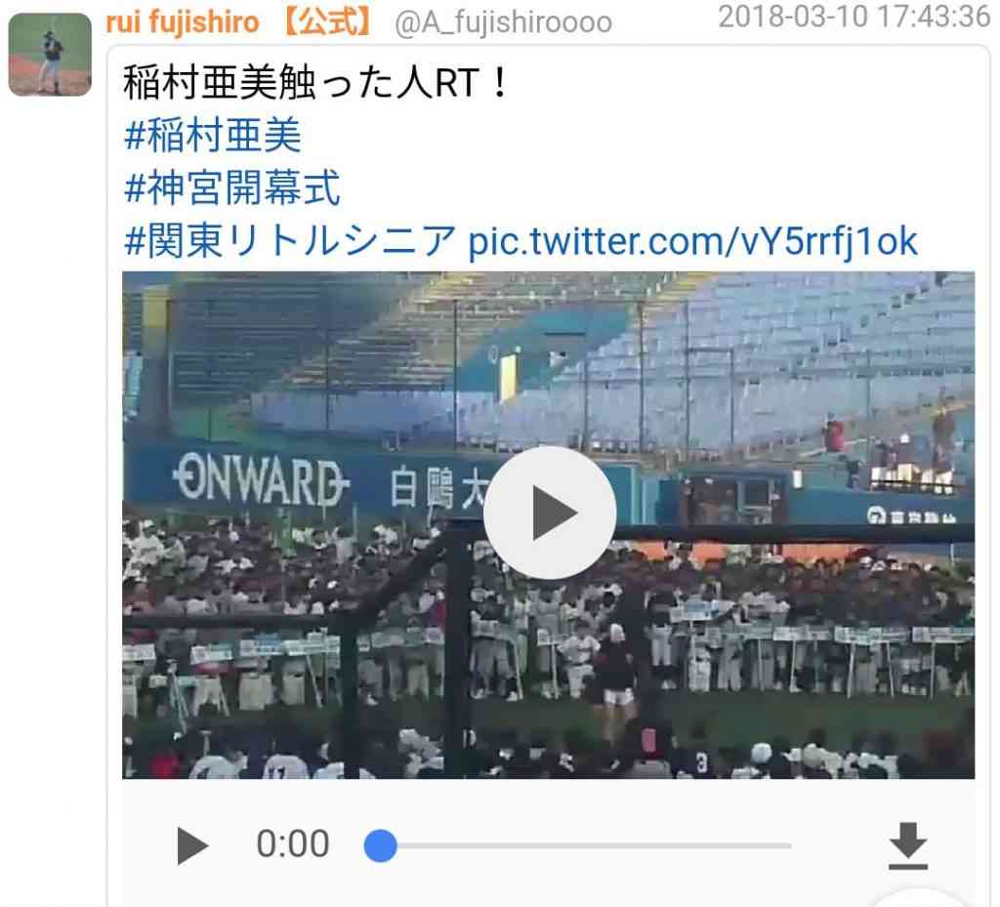
Task: Open the rui fujishiro display name link
Action: pyautogui.click(x=183, y=22)
